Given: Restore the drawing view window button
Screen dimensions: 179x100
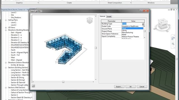Looking at the screenshot, I should point(171,10).
